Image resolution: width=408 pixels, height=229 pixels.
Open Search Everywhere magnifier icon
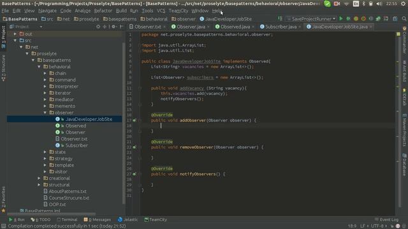point(404,18)
